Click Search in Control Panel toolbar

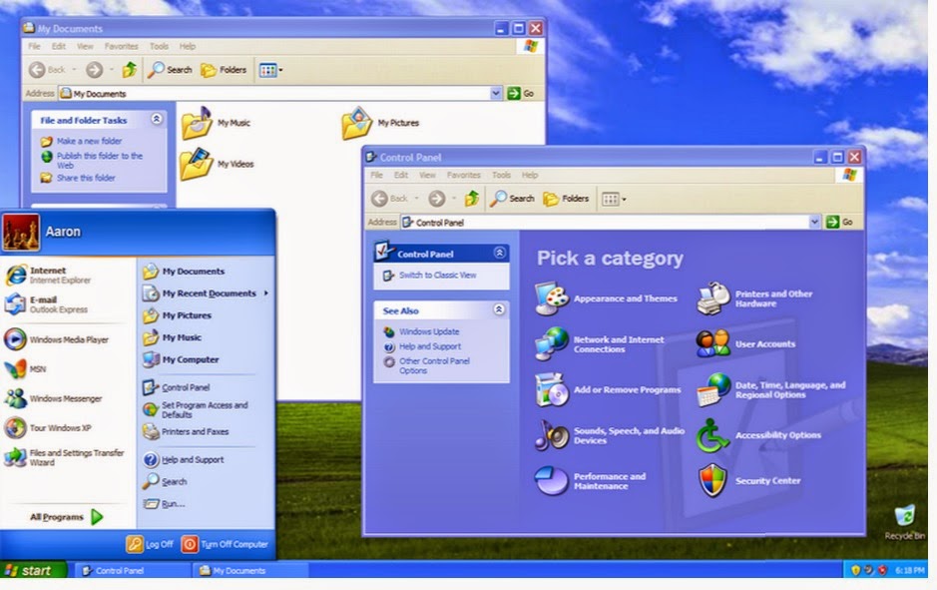coord(512,199)
